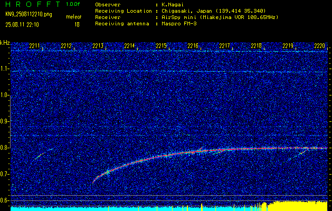Click the Receiving Location label
This screenshot has width=332, height=211.
pos(124,11)
